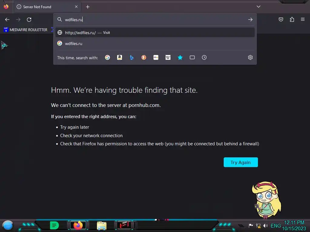Viewport: 310px width, 232px height.
Task: Search this time with eBay
Action: 156,57
